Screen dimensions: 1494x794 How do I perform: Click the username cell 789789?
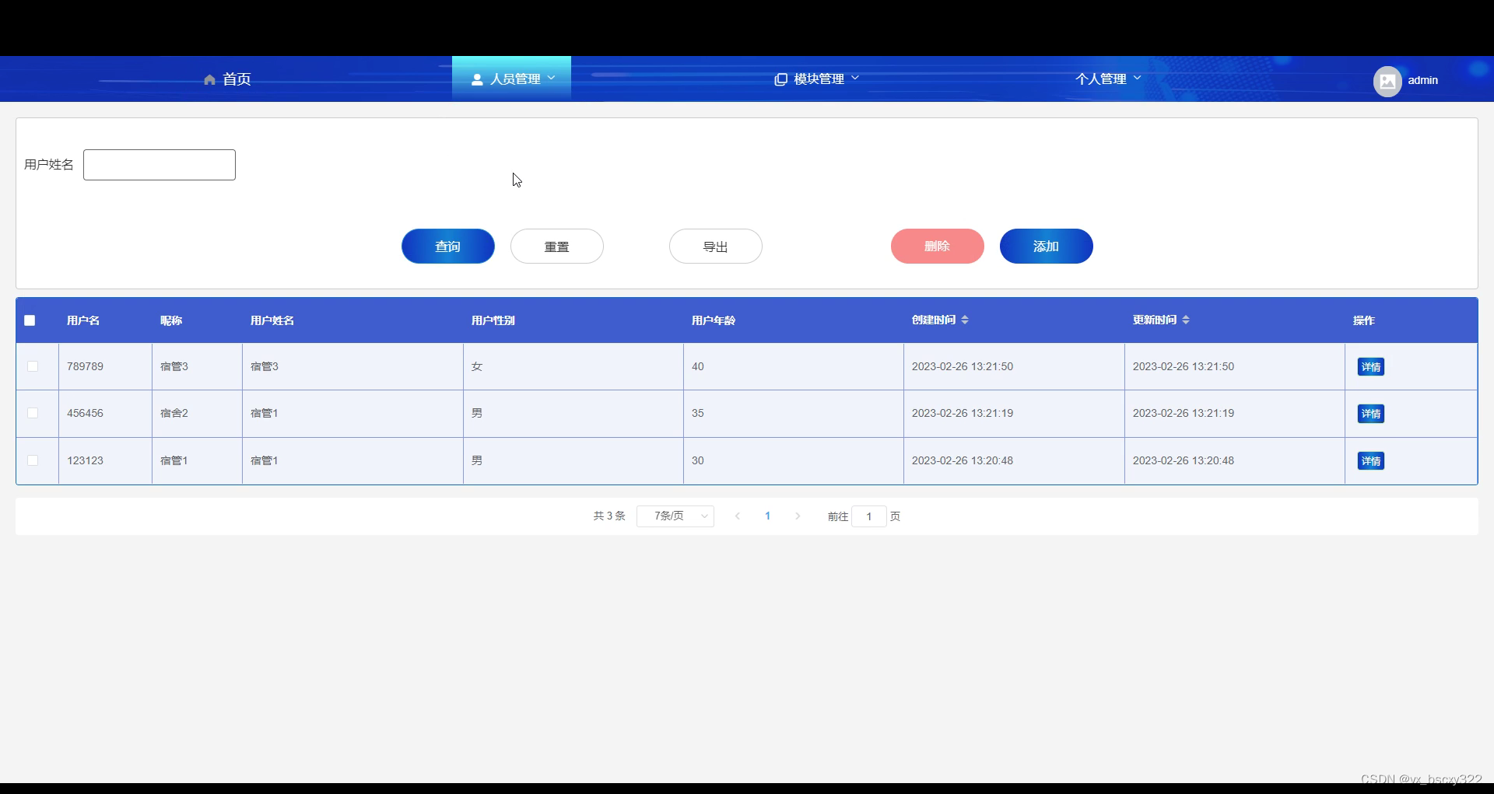pos(85,366)
